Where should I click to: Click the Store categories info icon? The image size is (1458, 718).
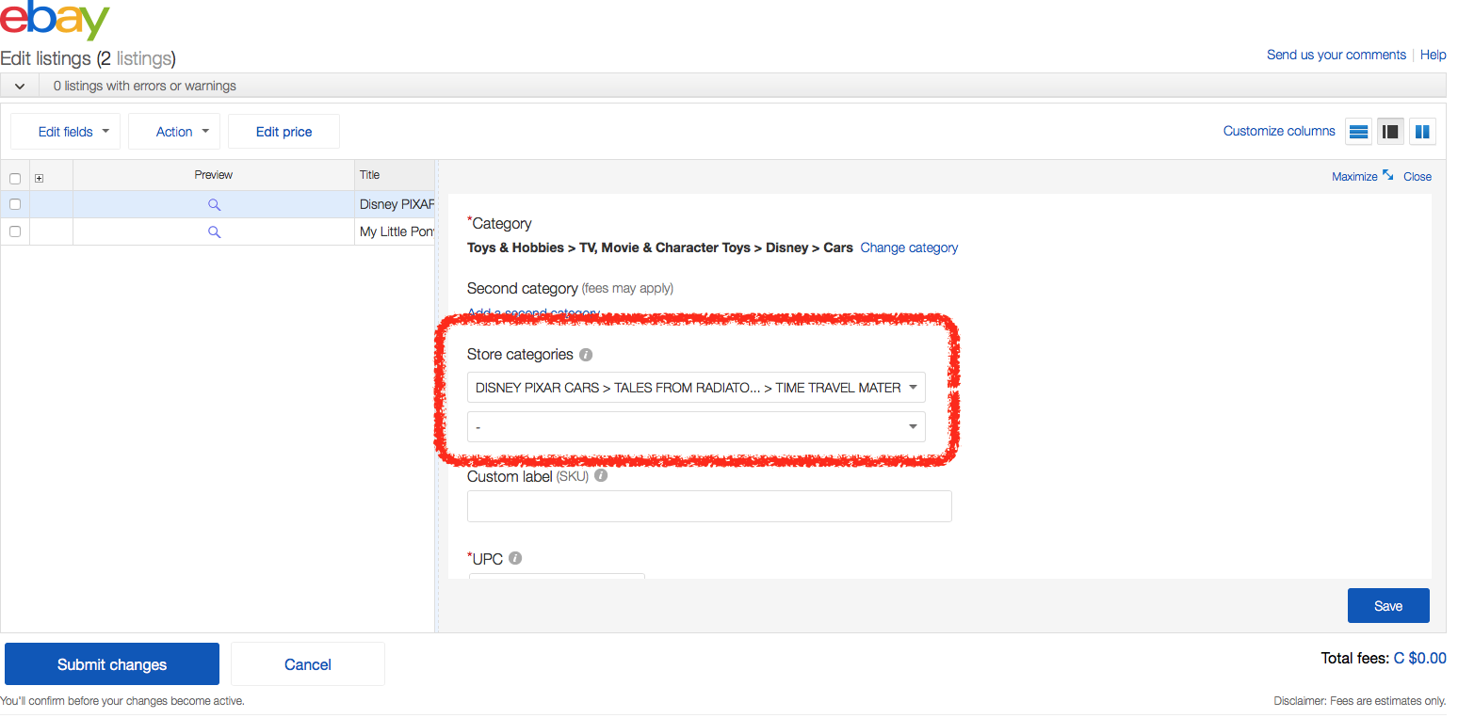pos(586,355)
